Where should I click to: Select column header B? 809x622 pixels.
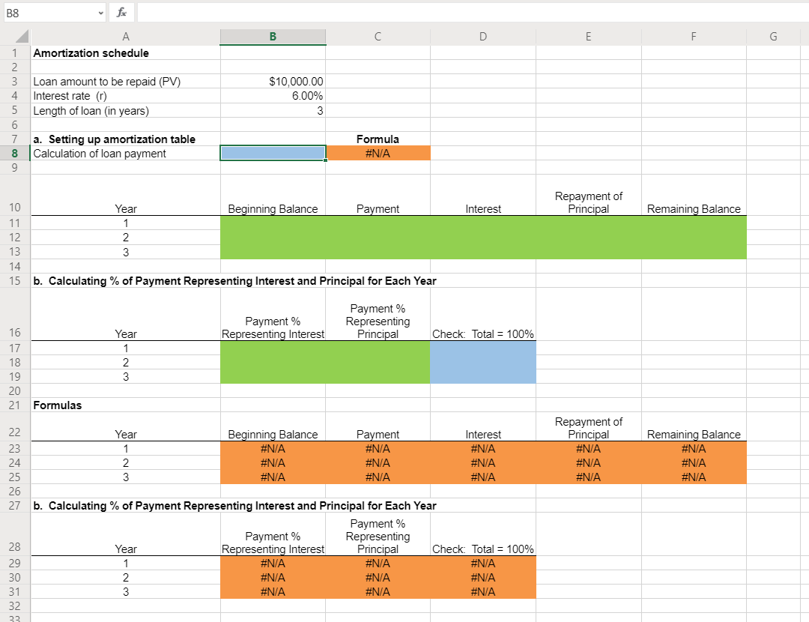tap(272, 36)
